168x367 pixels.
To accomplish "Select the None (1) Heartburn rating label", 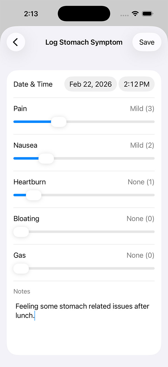I will click(x=141, y=182).
